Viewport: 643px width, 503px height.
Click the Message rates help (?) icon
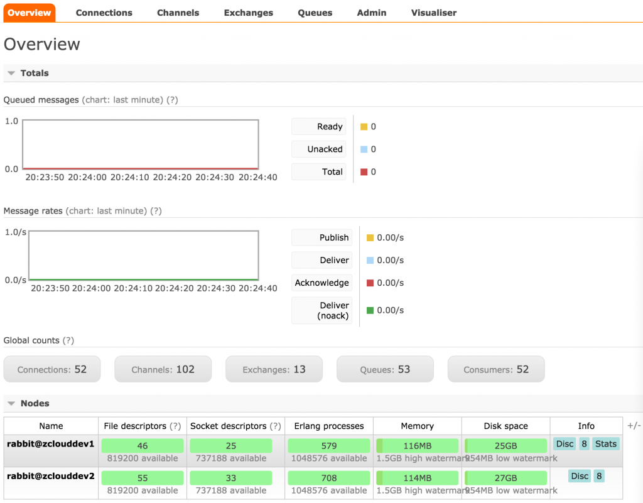tap(156, 211)
